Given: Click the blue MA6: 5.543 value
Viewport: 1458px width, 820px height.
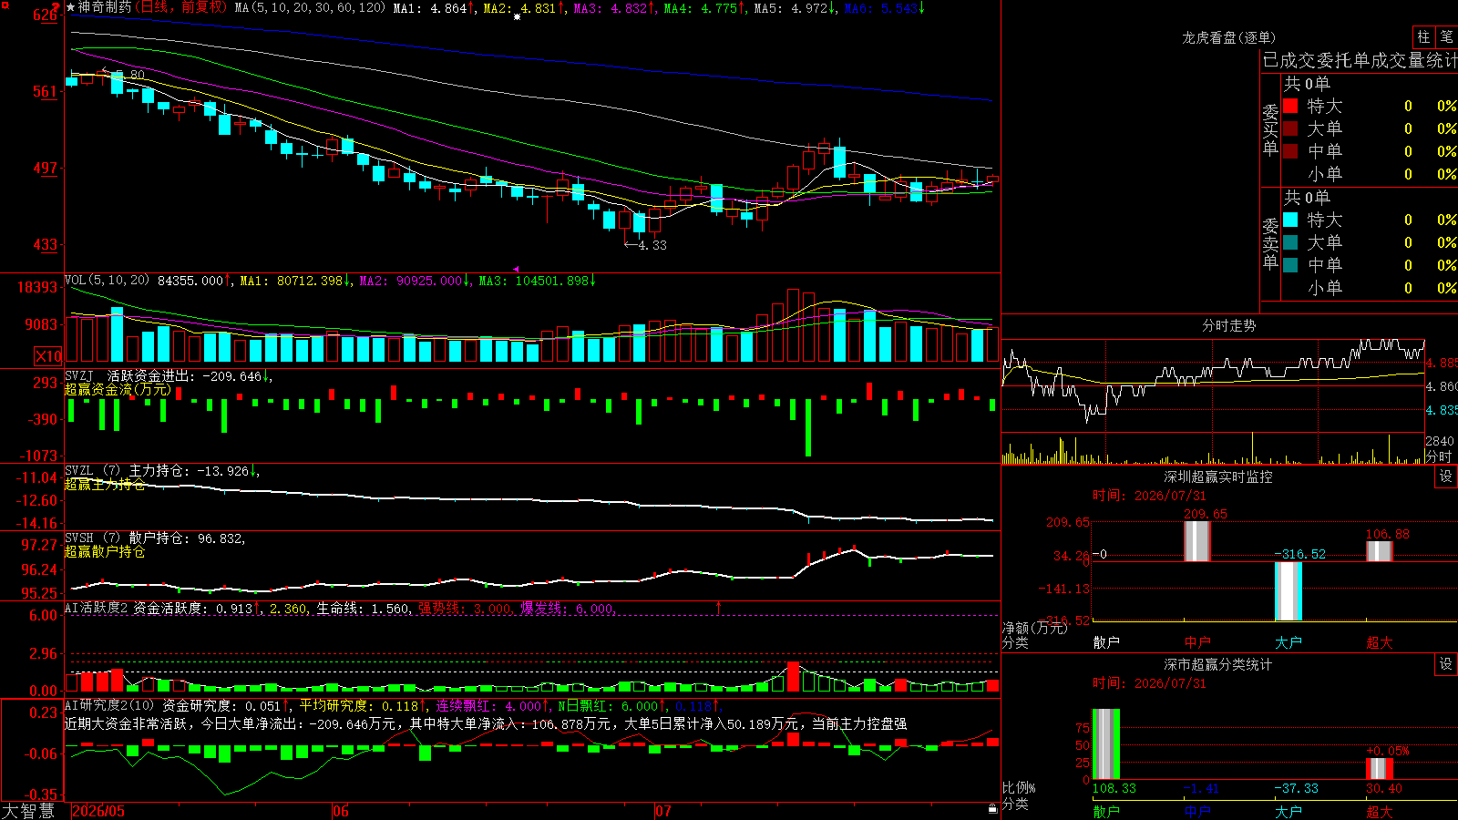Looking at the screenshot, I should pos(885,8).
